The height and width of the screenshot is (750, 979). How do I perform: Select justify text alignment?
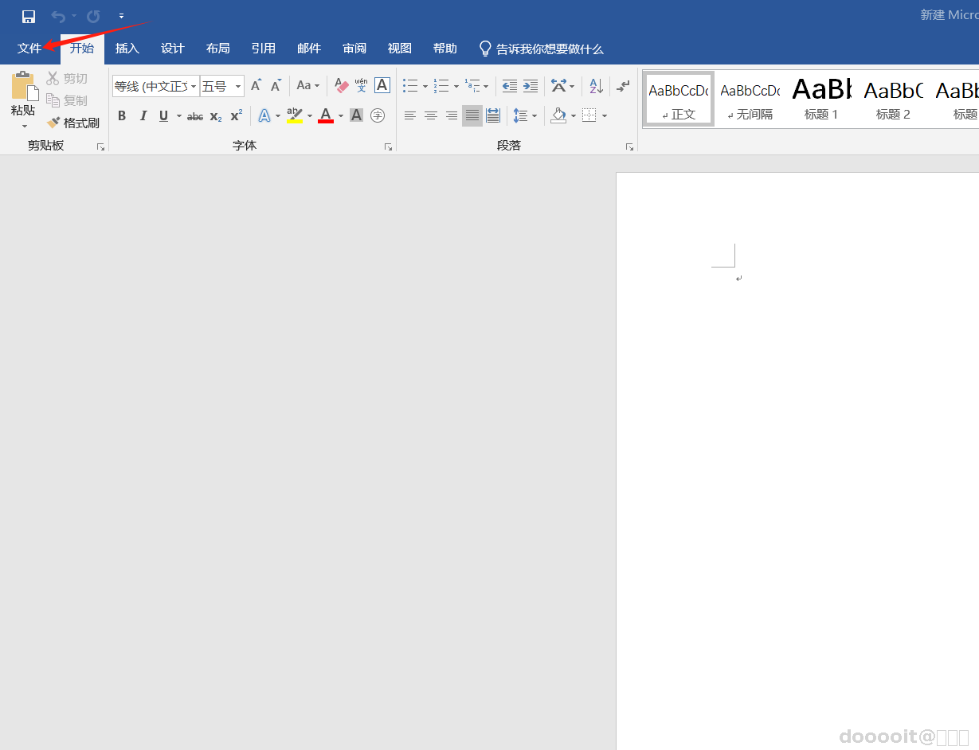point(472,116)
